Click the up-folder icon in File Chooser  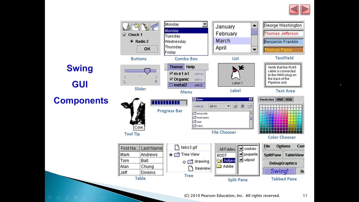click(235, 106)
